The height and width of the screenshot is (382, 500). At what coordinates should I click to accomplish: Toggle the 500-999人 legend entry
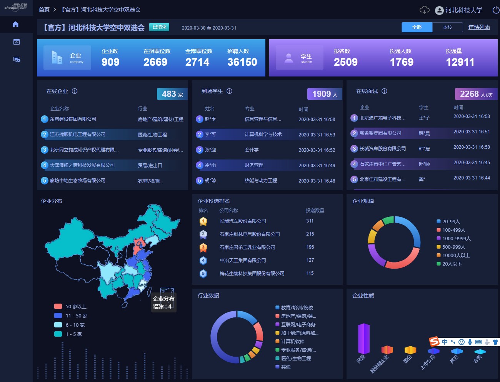pos(451,247)
